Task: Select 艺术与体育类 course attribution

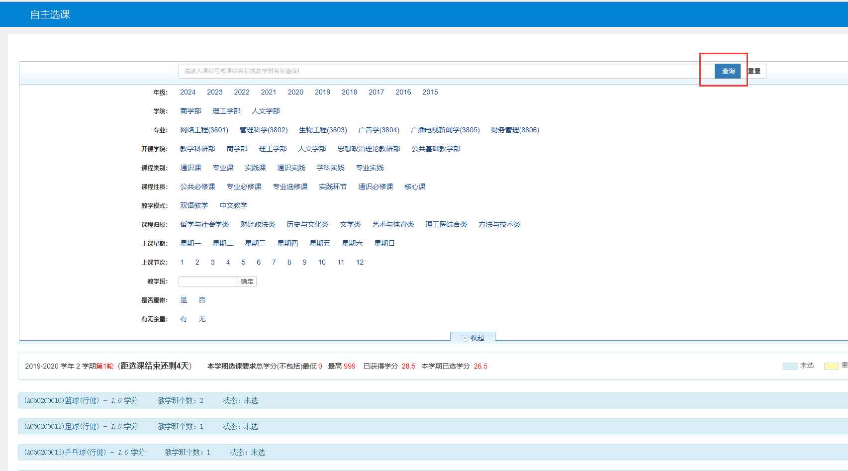Action: click(x=393, y=224)
